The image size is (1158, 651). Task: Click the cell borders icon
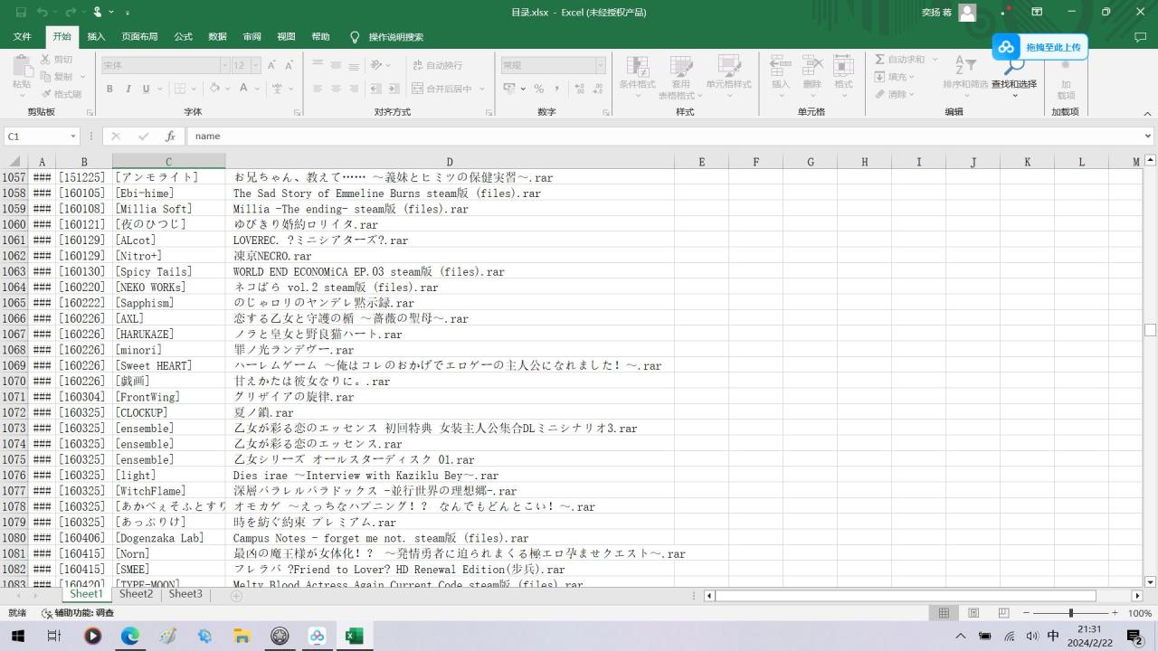[x=180, y=89]
